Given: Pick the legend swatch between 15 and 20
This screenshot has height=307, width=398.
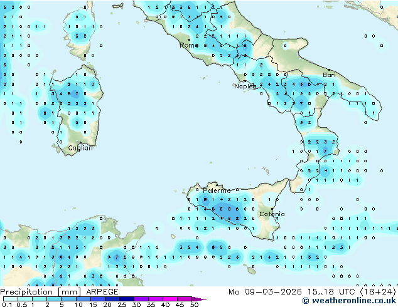Looking at the screenshot, I should click(97, 299).
